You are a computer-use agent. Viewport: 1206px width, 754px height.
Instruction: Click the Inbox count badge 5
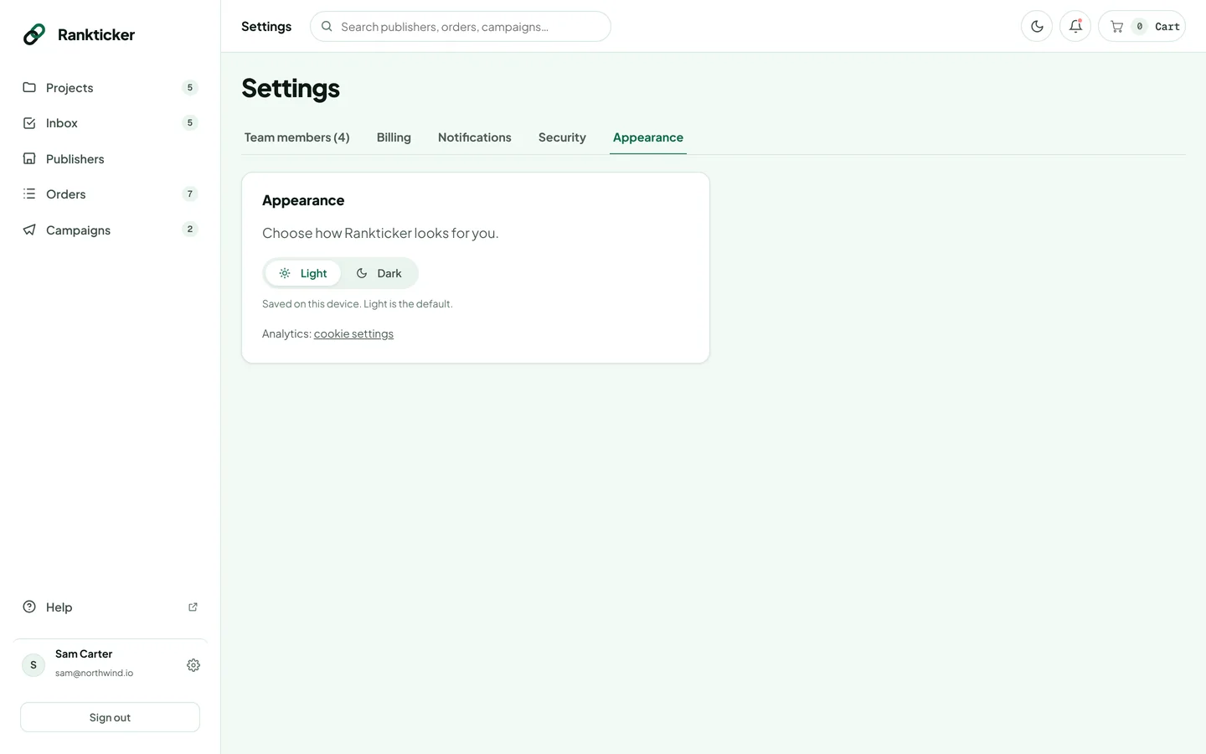click(x=190, y=123)
